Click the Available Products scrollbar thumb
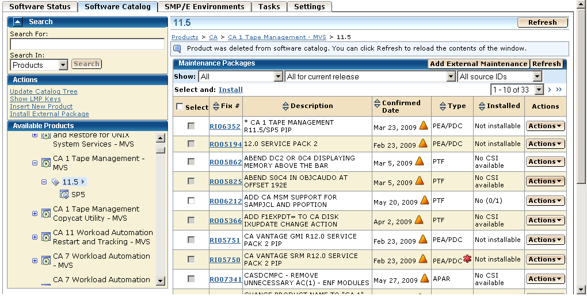587x296 pixels. pyautogui.click(x=160, y=150)
